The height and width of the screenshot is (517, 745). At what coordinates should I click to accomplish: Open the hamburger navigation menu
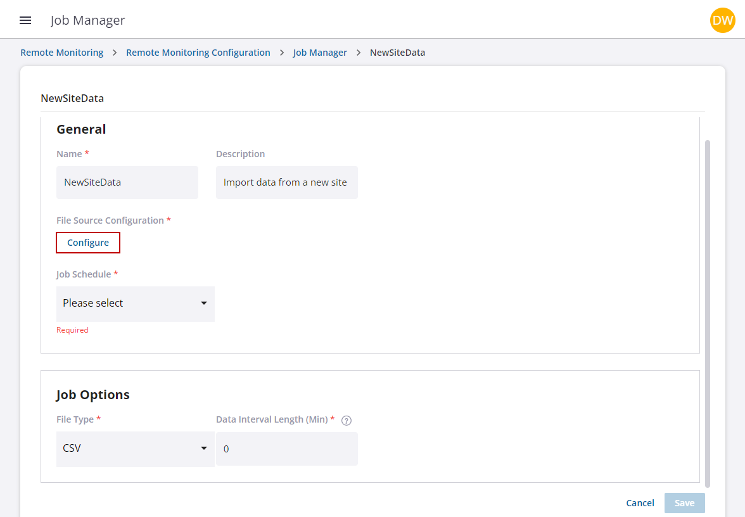click(x=25, y=20)
